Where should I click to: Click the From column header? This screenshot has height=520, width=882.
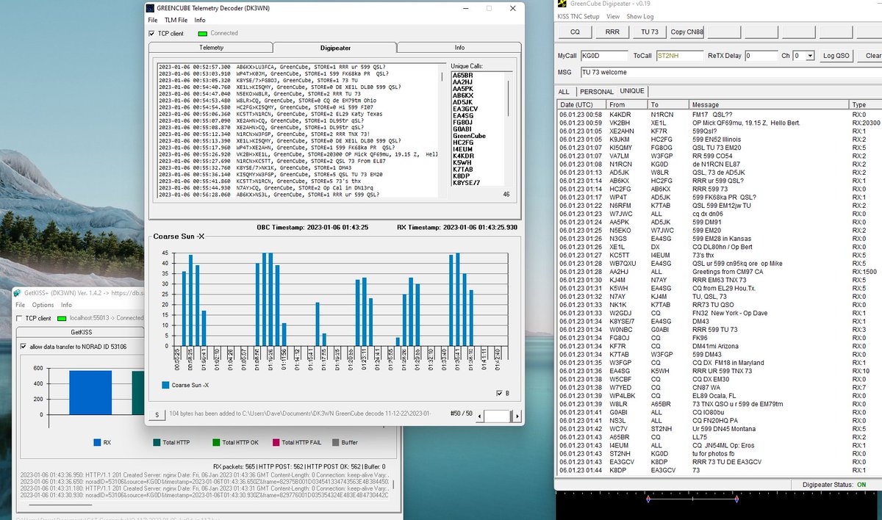pos(628,105)
